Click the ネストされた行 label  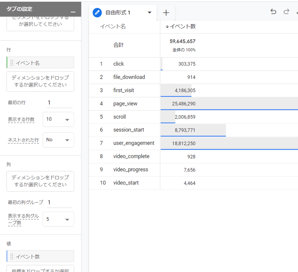24,140
